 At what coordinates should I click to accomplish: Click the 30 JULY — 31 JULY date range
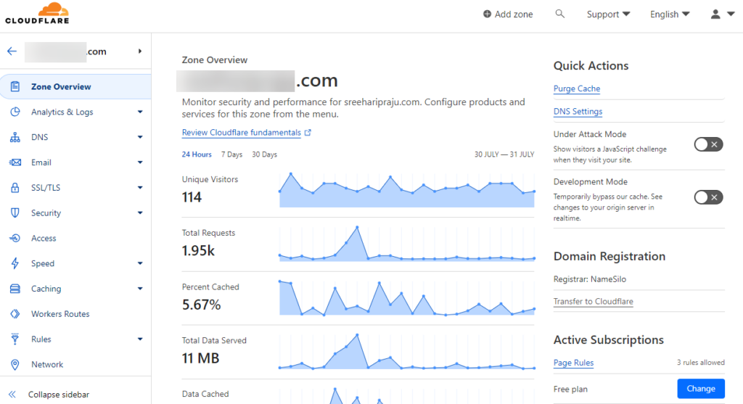(x=504, y=154)
